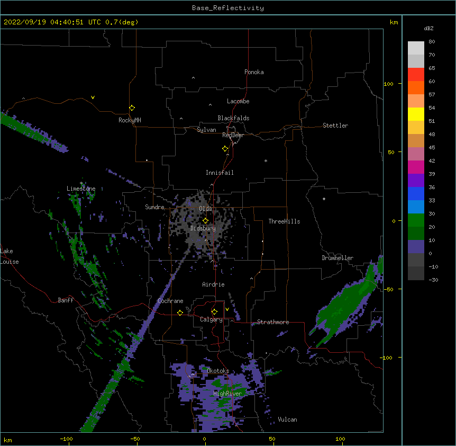
Task: Pick the white top swatch beside 80 dBZ
Action: click(x=416, y=48)
